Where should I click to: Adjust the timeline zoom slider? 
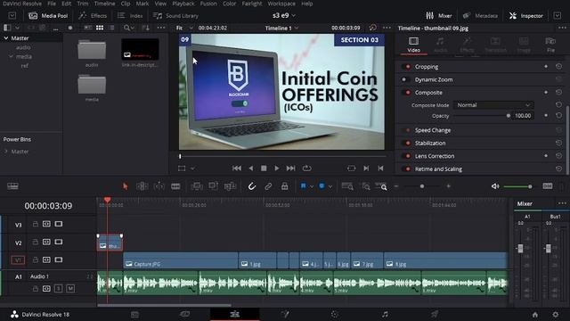pyautogui.click(x=422, y=186)
